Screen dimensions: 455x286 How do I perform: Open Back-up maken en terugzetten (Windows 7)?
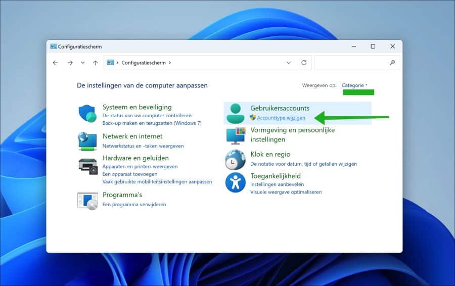tap(152, 123)
